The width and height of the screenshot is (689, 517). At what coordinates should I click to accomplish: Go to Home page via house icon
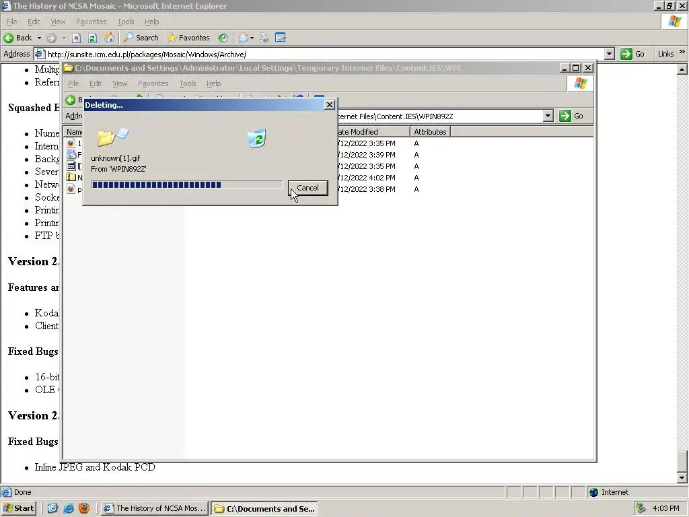coord(109,38)
